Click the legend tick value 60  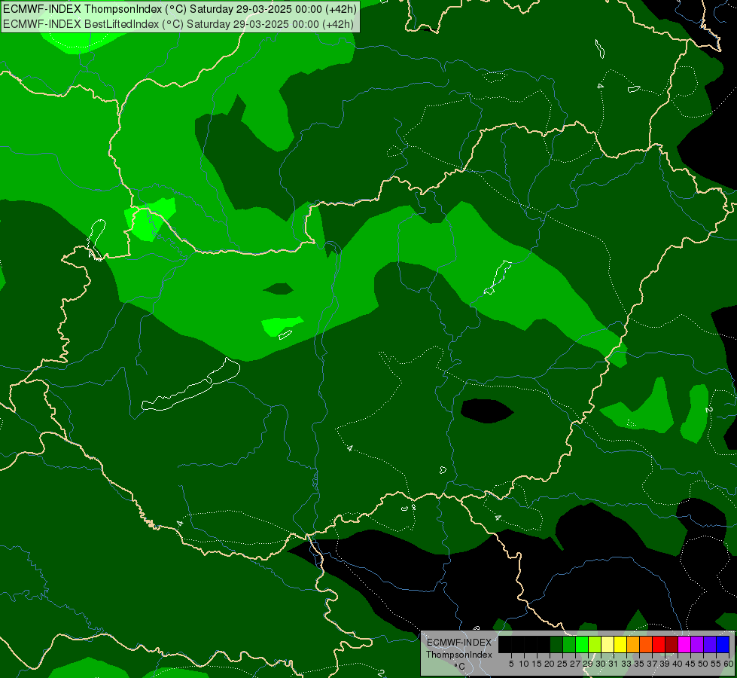(729, 664)
